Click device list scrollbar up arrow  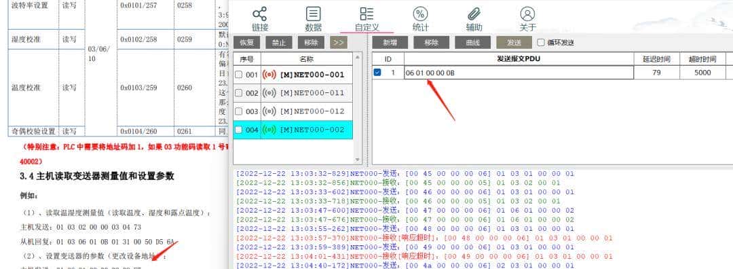tap(358, 57)
